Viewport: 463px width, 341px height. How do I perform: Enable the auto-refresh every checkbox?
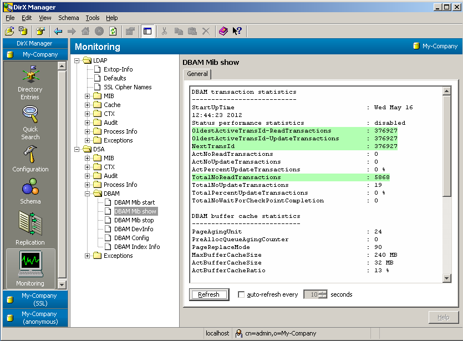click(241, 295)
